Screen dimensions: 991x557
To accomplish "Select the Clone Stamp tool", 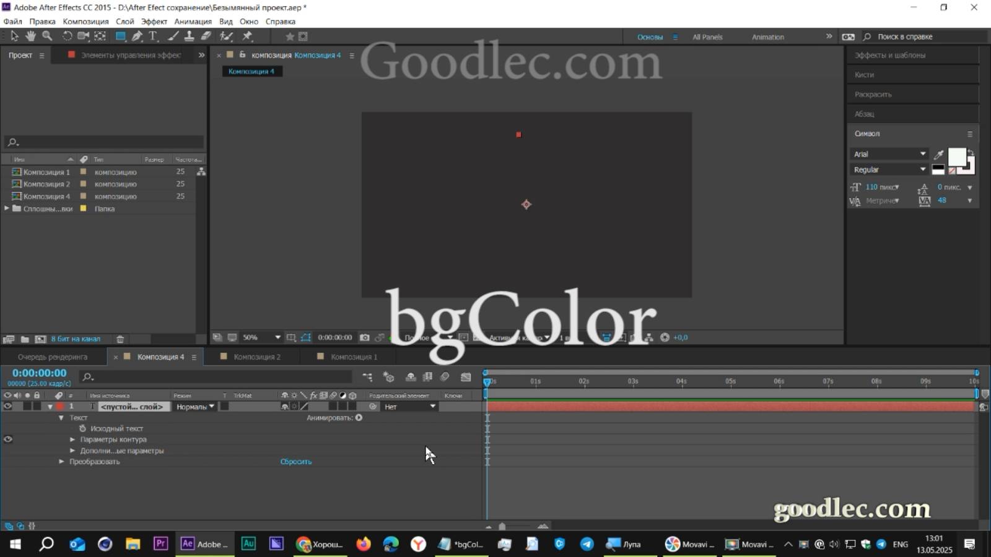I will click(x=190, y=36).
